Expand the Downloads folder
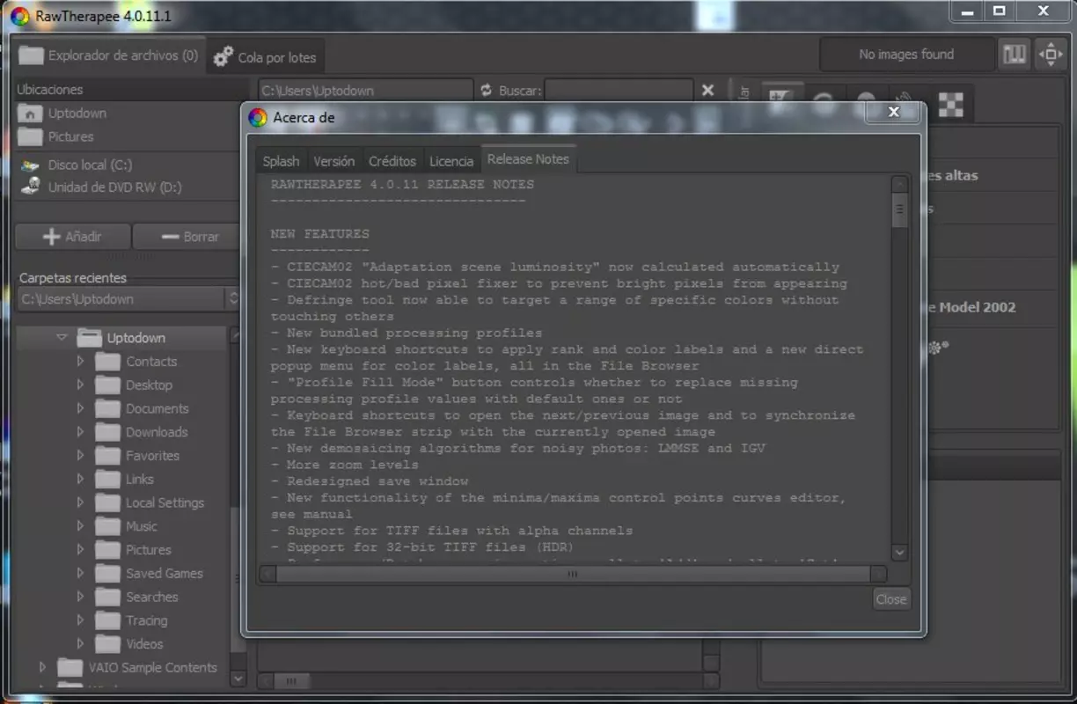 [81, 432]
